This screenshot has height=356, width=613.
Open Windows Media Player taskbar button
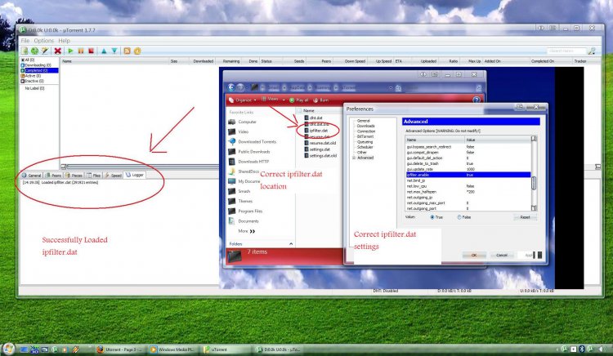click(172, 349)
